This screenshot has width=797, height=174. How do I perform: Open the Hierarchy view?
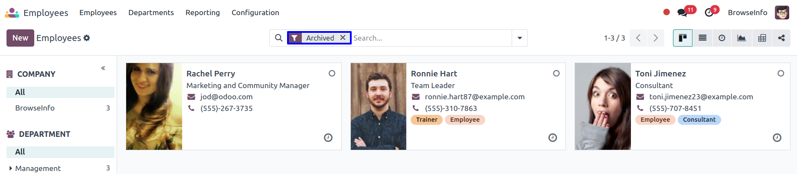click(x=781, y=38)
